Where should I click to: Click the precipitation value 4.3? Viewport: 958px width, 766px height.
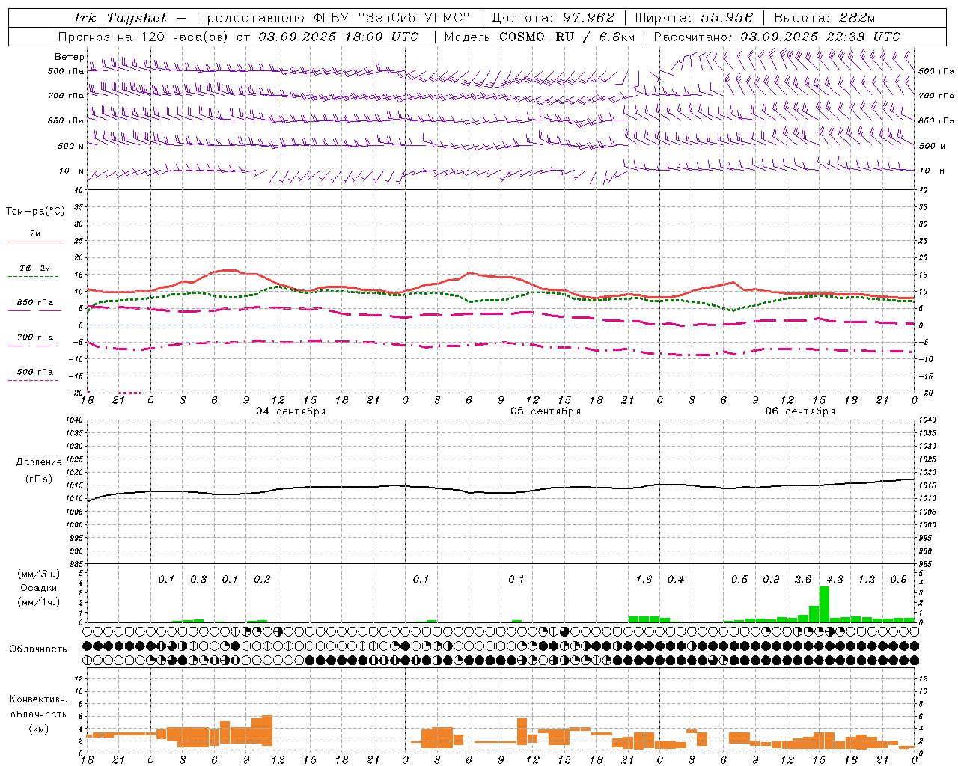tap(835, 580)
